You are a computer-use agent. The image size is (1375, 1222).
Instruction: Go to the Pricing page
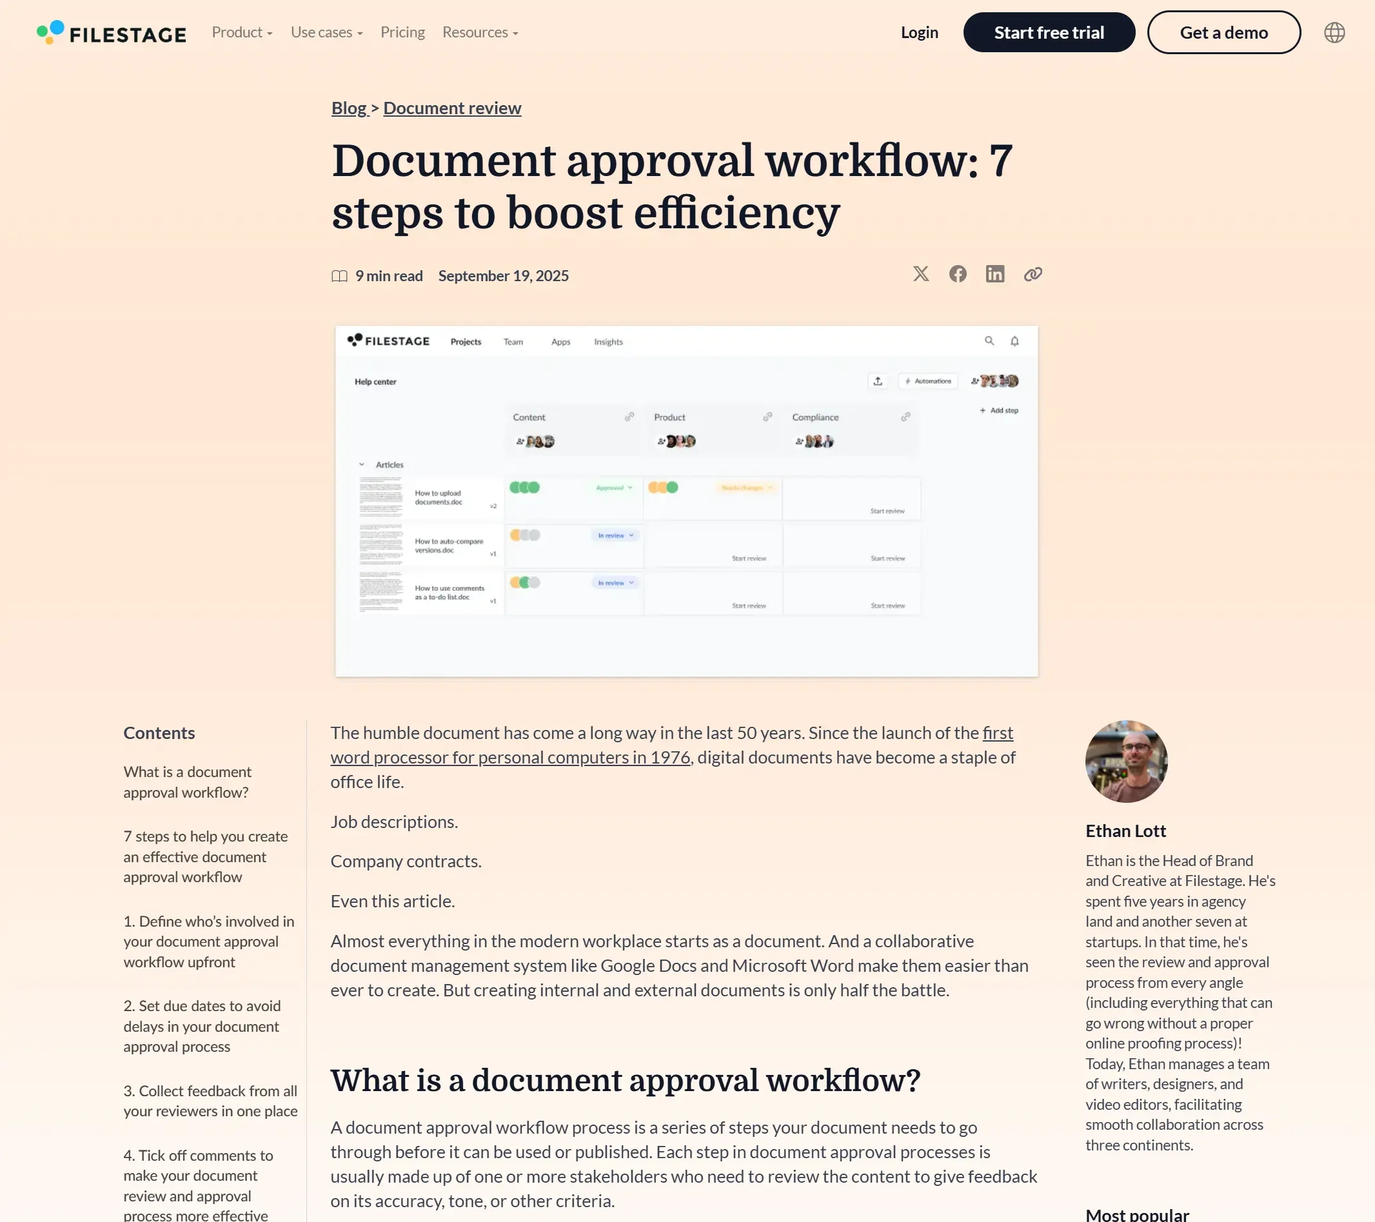coord(402,32)
